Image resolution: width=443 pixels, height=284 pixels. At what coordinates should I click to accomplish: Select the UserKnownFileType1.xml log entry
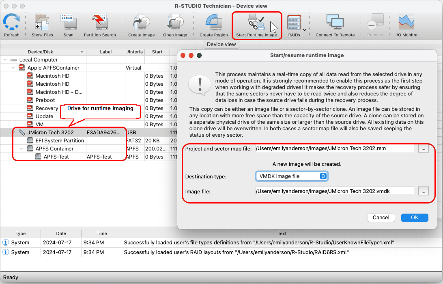pos(221,243)
